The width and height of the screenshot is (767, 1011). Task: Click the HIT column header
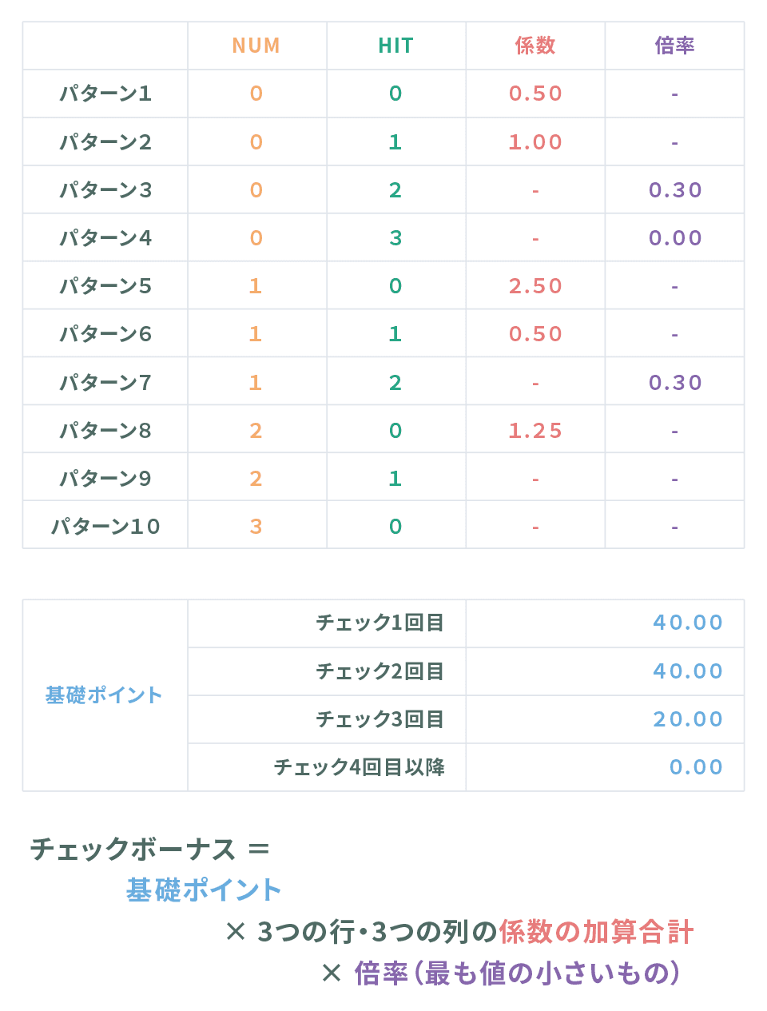395,46
